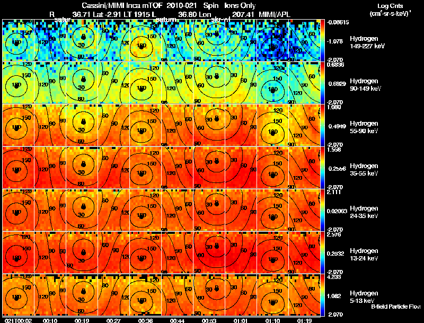The height and width of the screenshot is (323, 424).
Task: Open the 24-35 keV heatmap panel at 021T00:02
Action: 19,210
